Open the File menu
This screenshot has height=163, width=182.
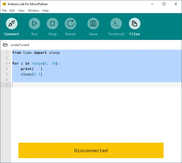pos(4,11)
